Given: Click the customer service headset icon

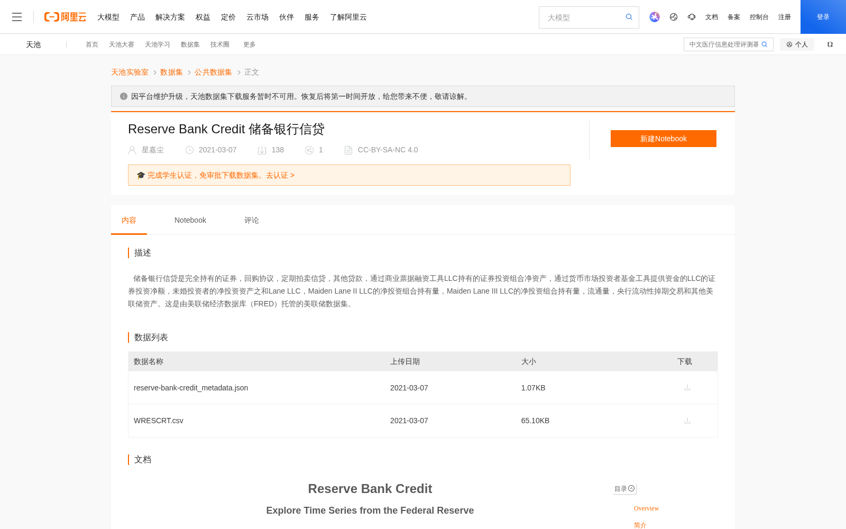Looking at the screenshot, I should click(692, 17).
